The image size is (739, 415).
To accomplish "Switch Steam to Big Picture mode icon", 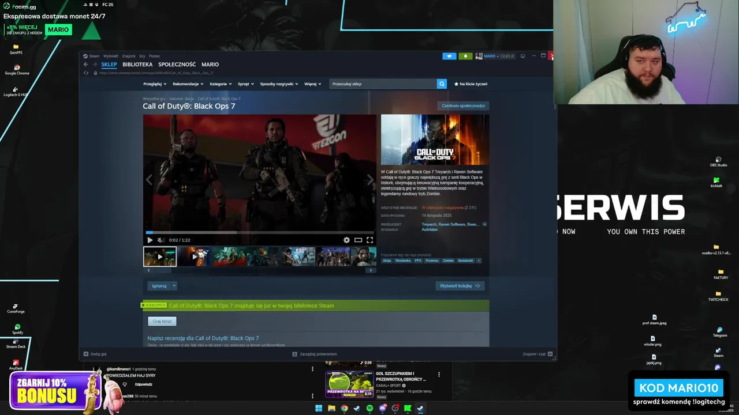I will coord(522,56).
